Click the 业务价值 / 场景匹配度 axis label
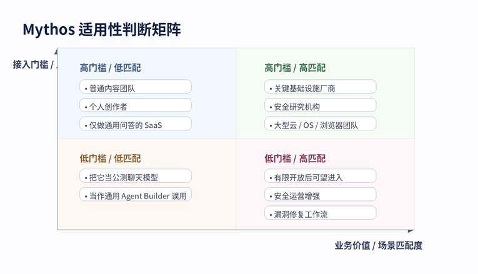This screenshot has width=478, height=274. coord(378,245)
